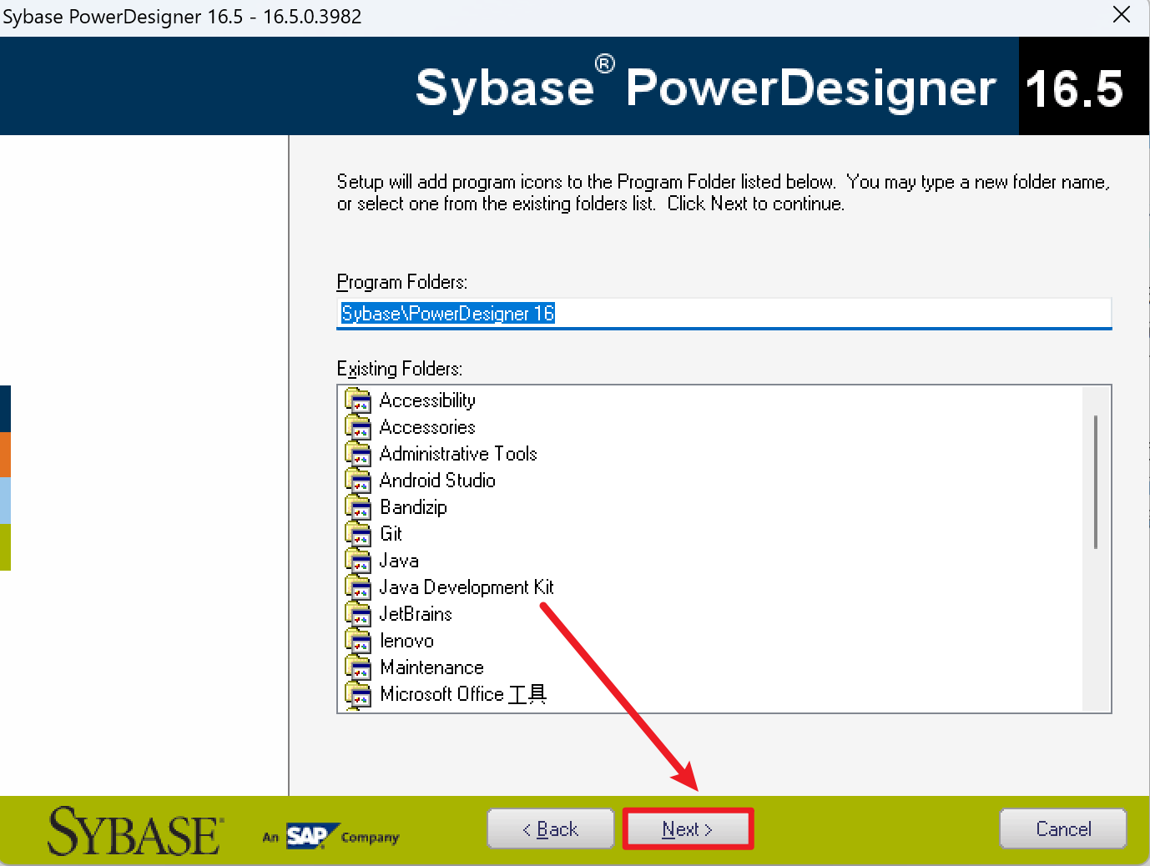Viewport: 1150px width, 866px height.
Task: Cancel the installation
Action: click(x=1062, y=828)
